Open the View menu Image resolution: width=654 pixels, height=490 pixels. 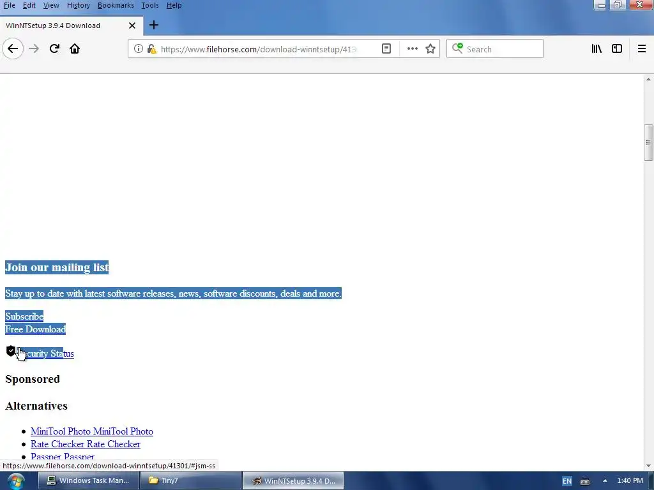[x=51, y=5]
